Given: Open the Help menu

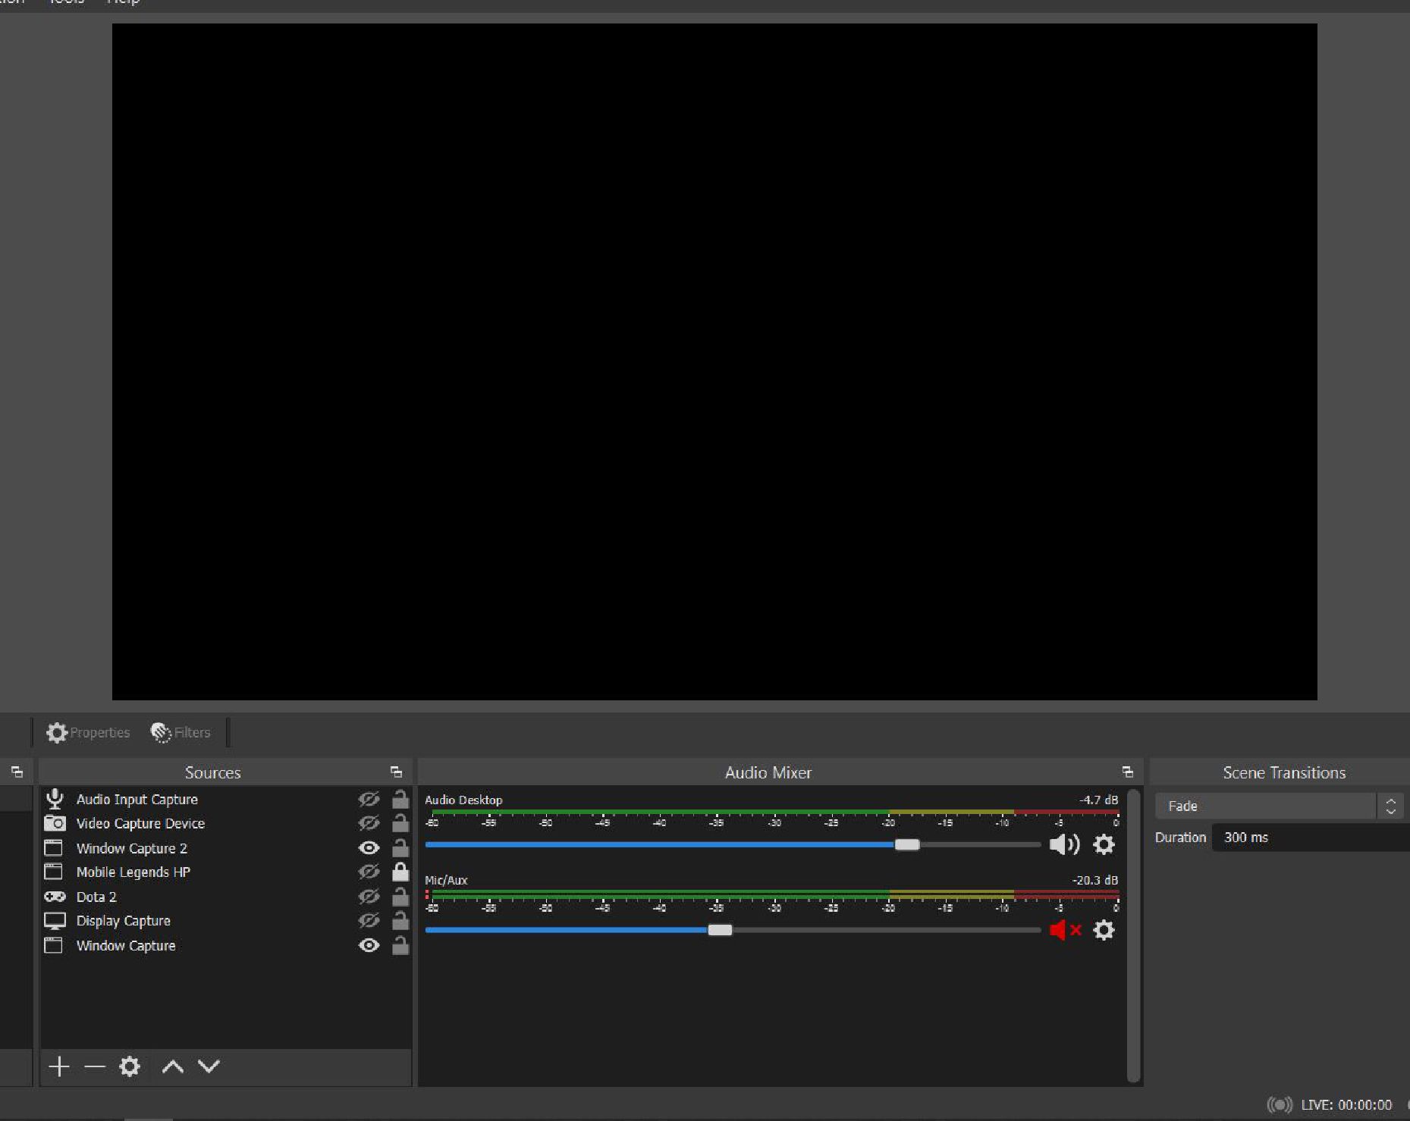Looking at the screenshot, I should (x=122, y=3).
